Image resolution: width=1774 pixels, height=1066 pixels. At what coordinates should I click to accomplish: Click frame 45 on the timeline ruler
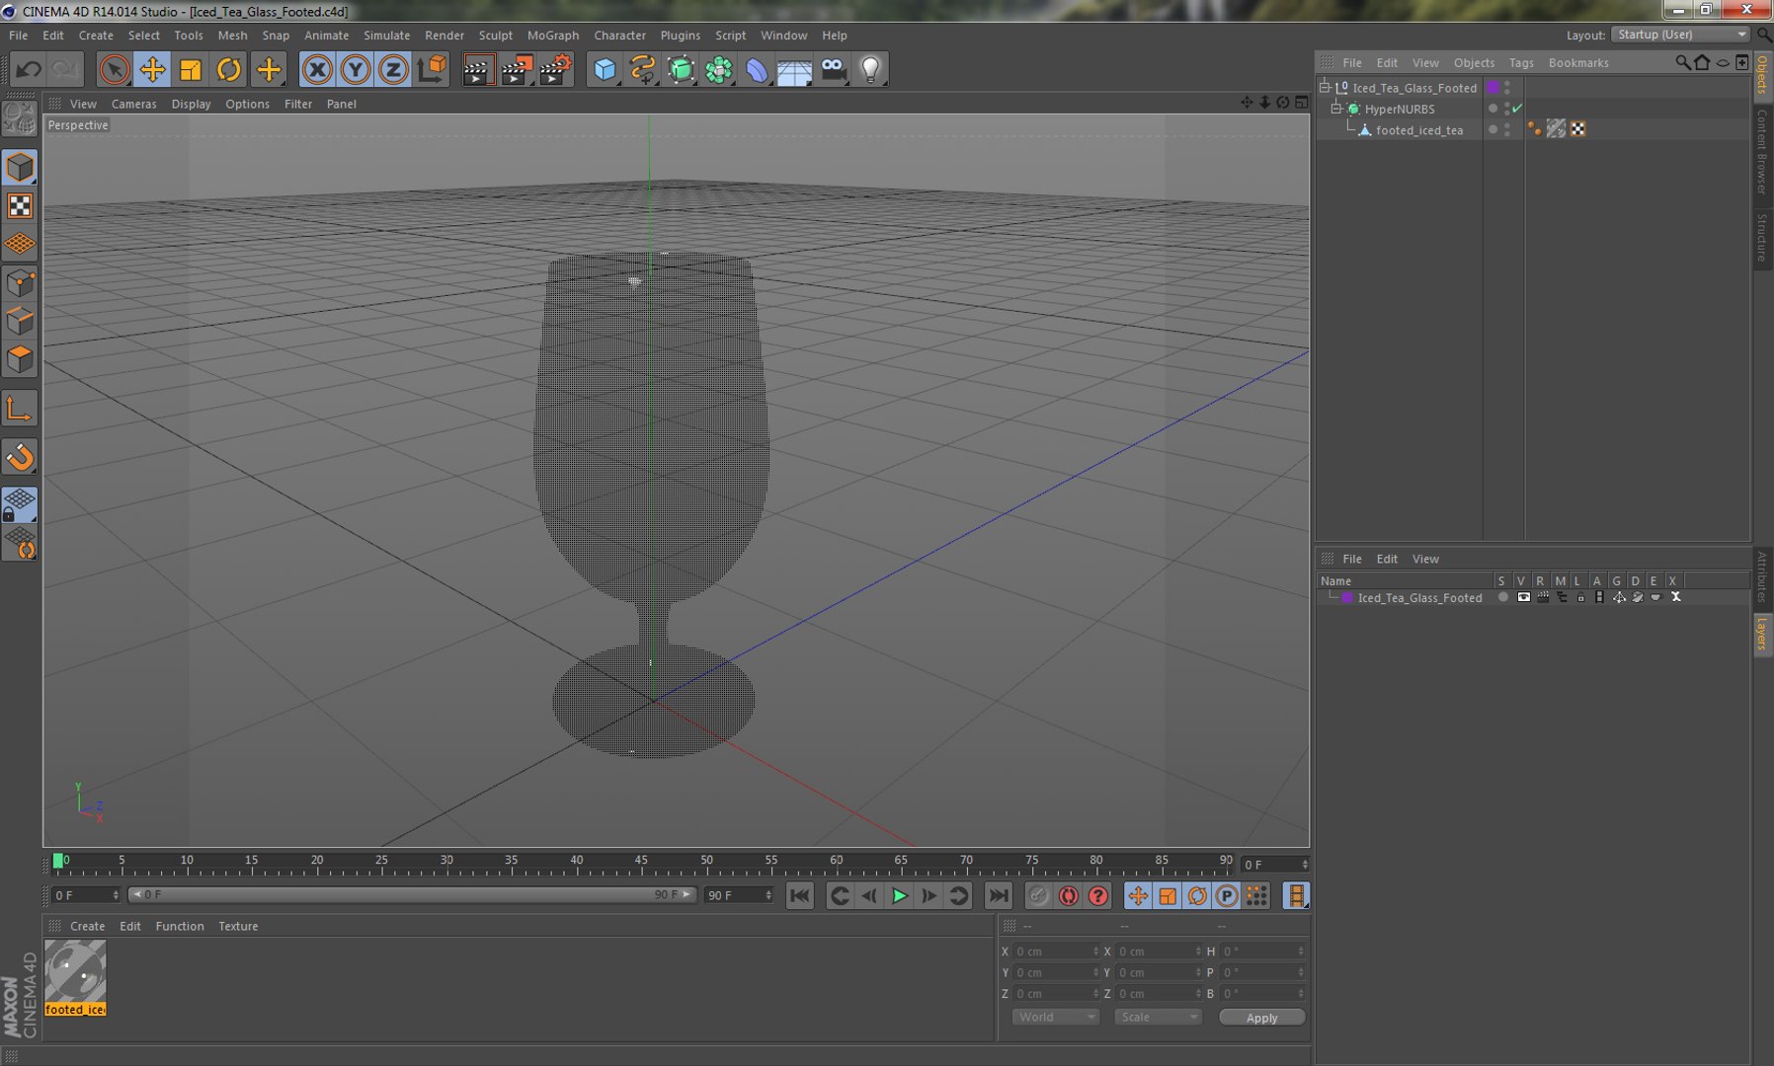(x=642, y=861)
